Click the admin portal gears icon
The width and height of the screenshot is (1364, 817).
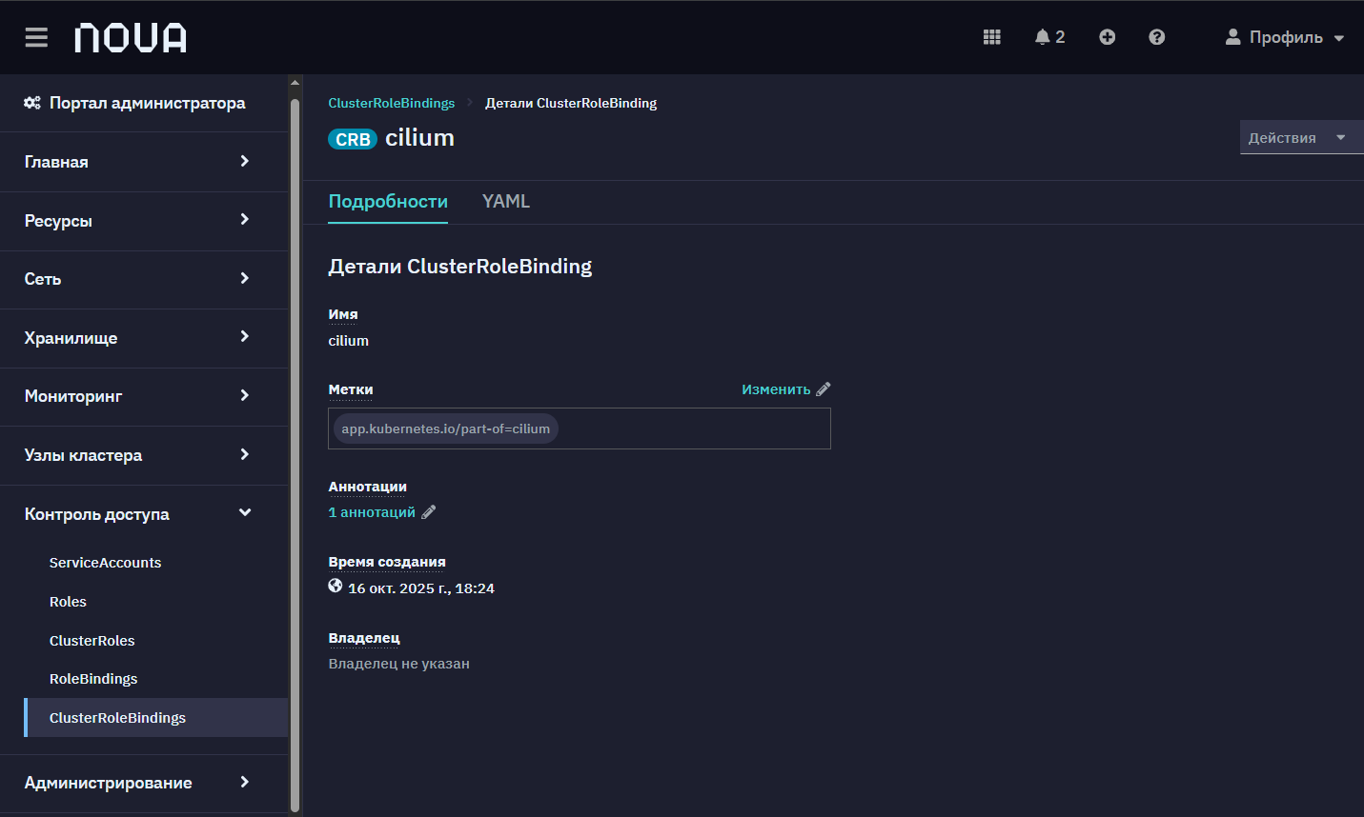point(32,102)
